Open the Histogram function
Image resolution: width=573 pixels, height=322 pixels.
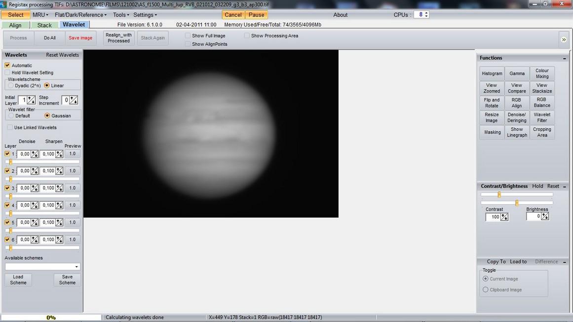(x=492, y=73)
